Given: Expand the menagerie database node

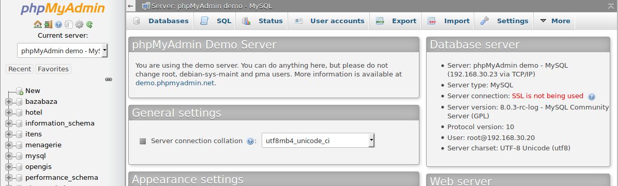Looking at the screenshot, I should [x=9, y=145].
